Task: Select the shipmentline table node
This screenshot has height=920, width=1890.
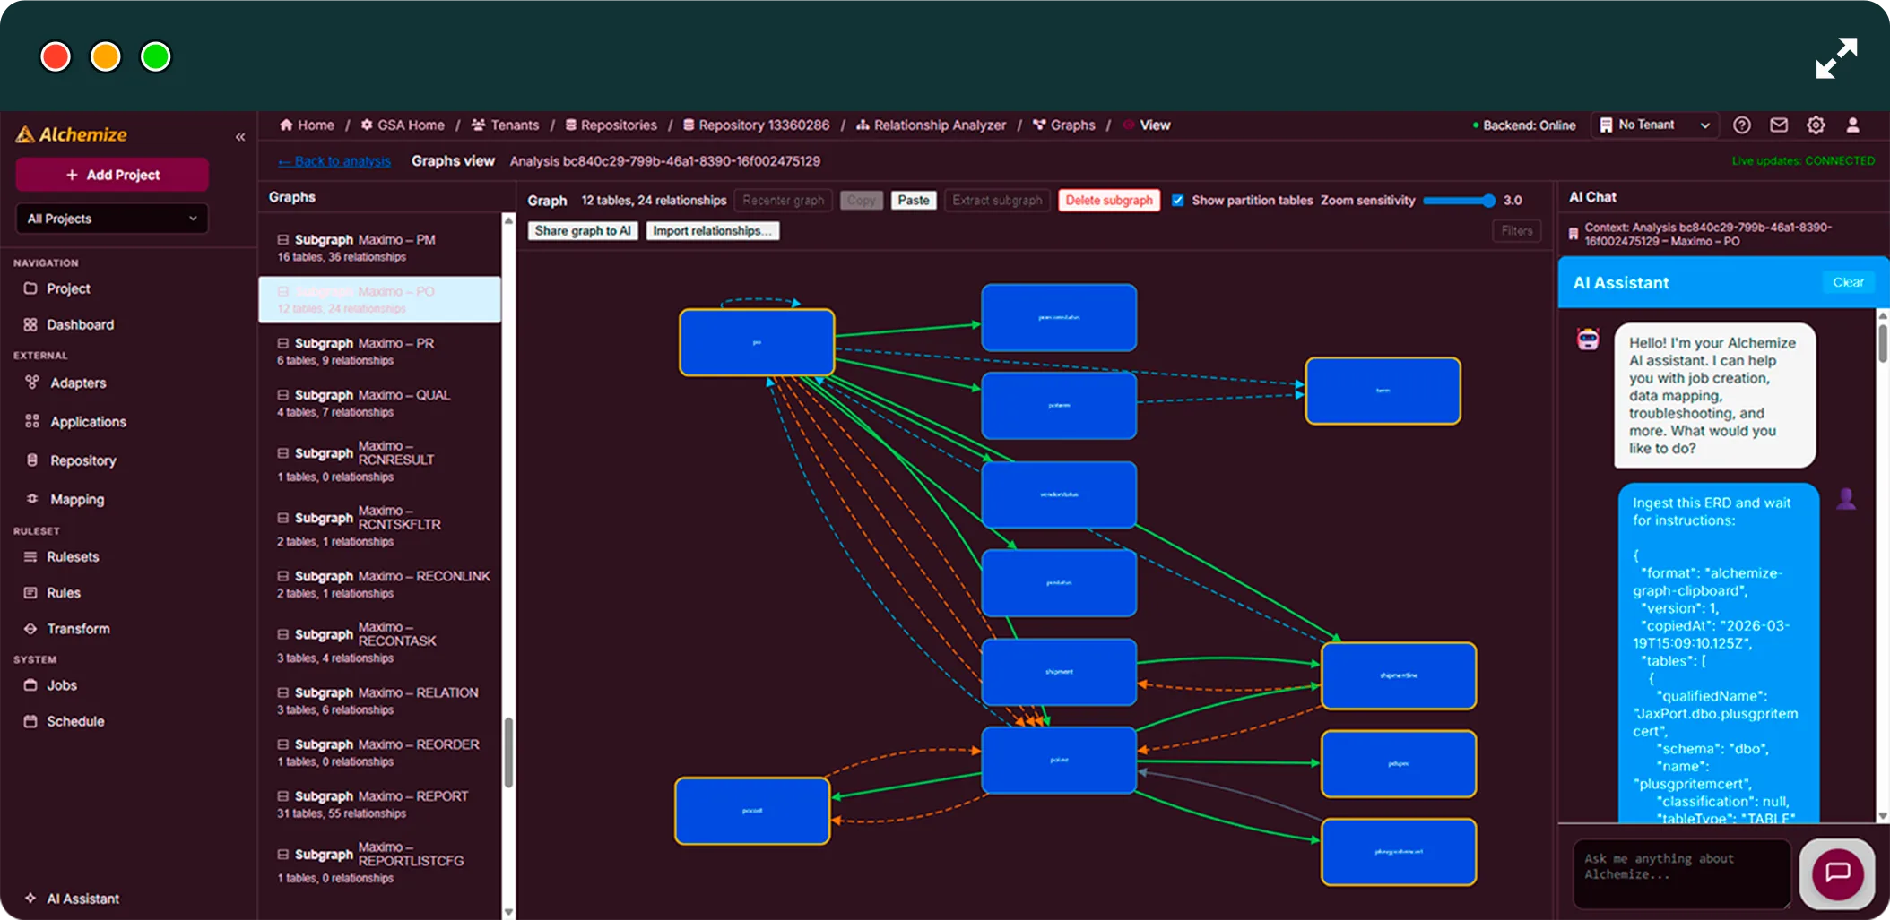Action: point(1399,675)
